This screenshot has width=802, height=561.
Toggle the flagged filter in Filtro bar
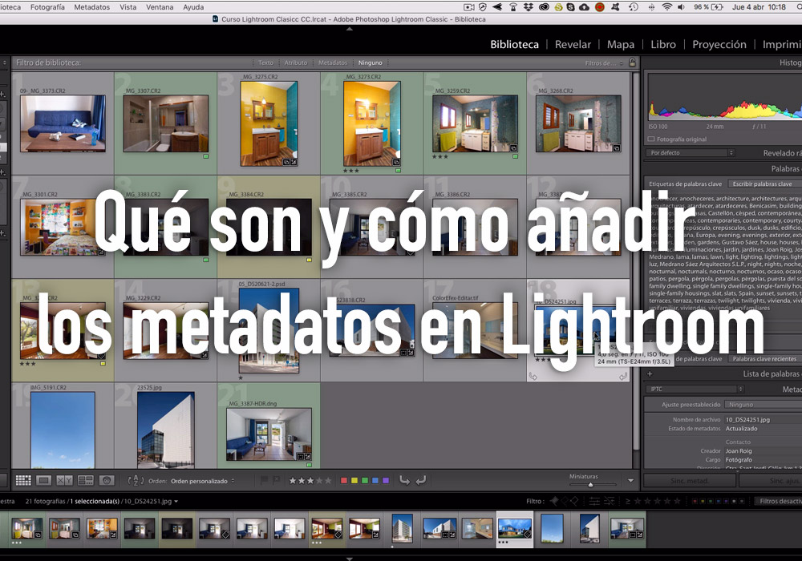(554, 501)
